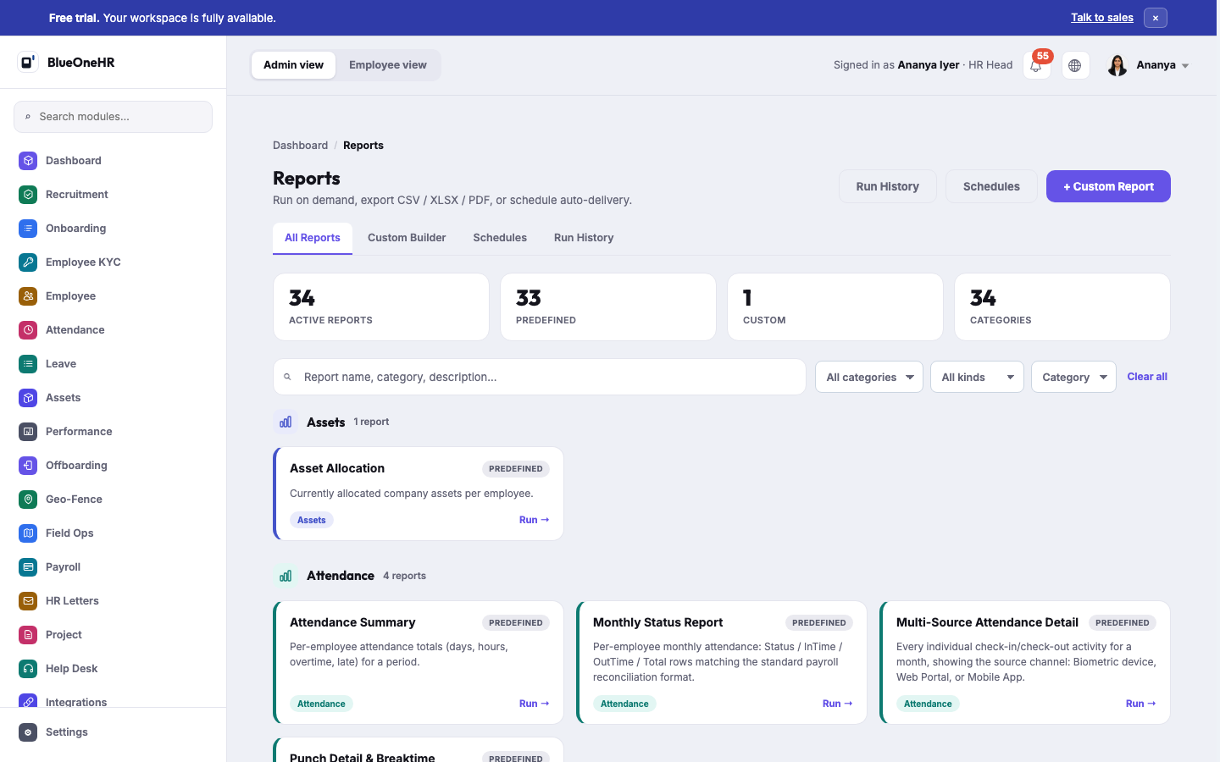Go to Dashboard breadcrumb

pyautogui.click(x=300, y=146)
